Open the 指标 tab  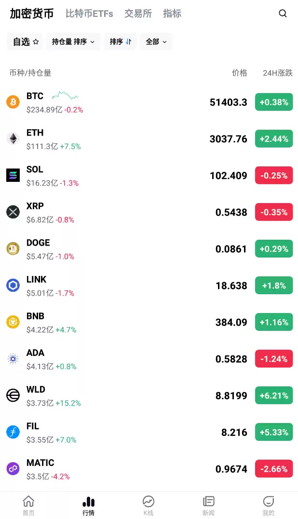coord(172,14)
